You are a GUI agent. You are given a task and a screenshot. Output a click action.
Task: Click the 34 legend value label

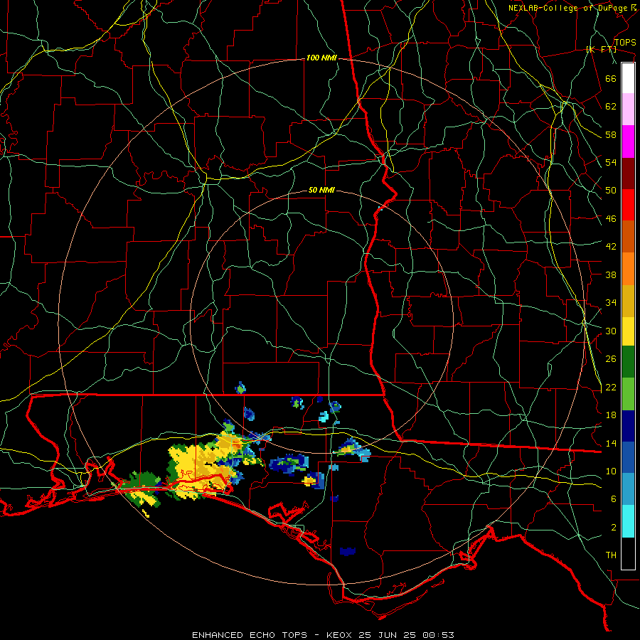(x=611, y=303)
